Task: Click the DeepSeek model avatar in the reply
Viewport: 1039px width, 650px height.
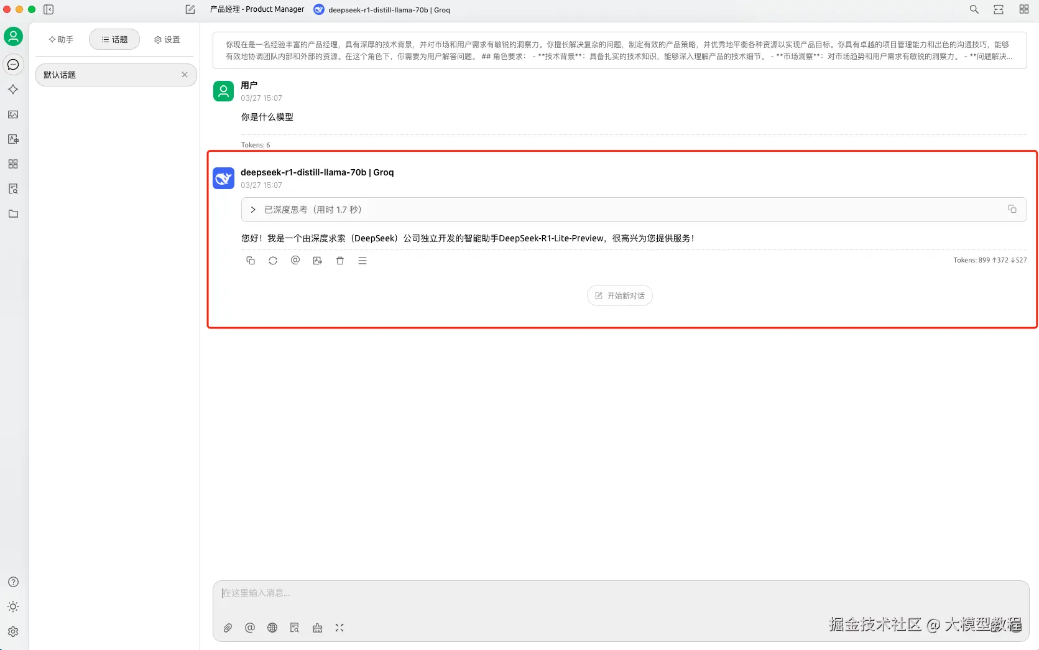Action: [224, 179]
